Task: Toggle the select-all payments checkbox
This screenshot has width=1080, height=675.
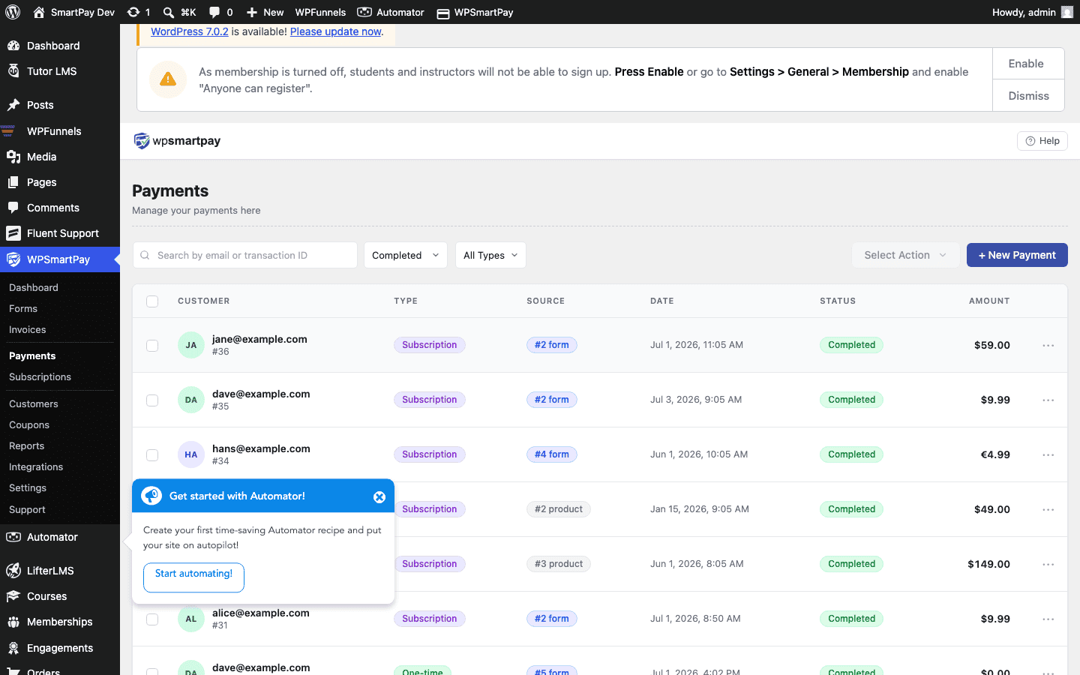Action: [152, 301]
